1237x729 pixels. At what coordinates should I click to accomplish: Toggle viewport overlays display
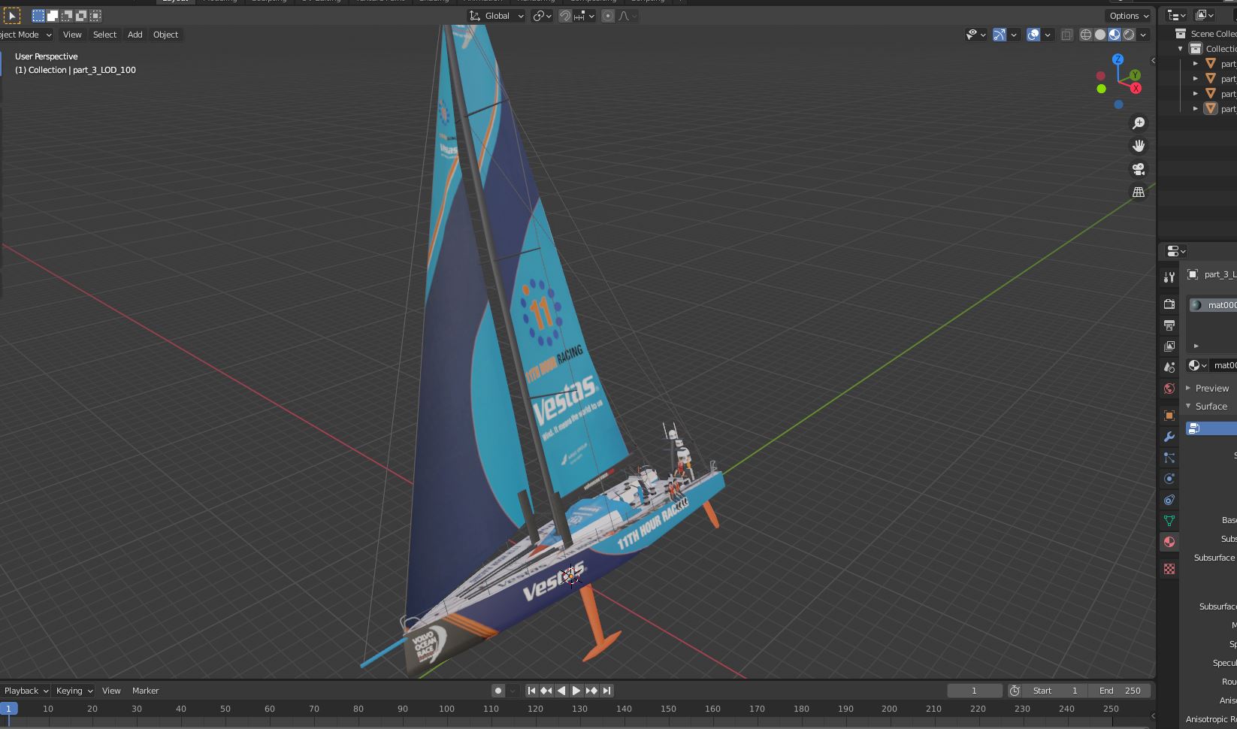[1033, 35]
